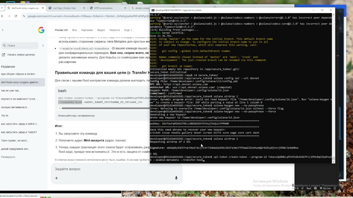
Task: Click terminal scrollbar down arrow
Action: [x=333, y=162]
